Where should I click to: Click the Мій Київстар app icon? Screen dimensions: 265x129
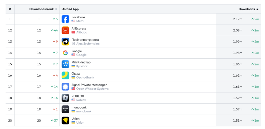coord(65,64)
